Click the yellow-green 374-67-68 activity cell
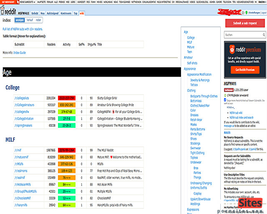Screen dimensions: 267x214 pos(67,112)
